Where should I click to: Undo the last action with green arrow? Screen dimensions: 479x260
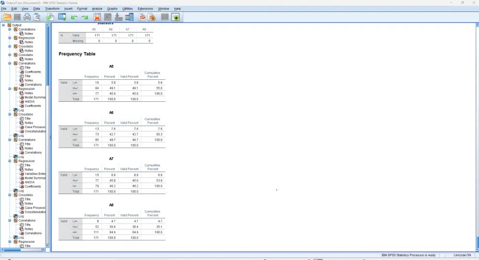pyautogui.click(x=74, y=17)
